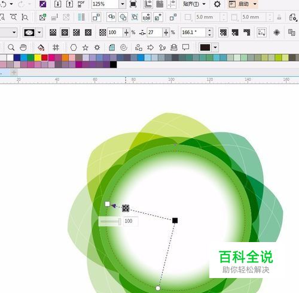Select the white square transparency end node
Viewport: 299px width, 293px height.
107,204
